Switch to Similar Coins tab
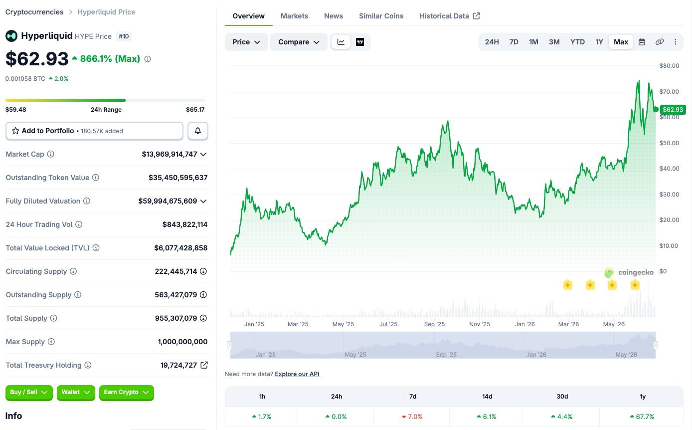The height and width of the screenshot is (430, 692). [x=381, y=16]
